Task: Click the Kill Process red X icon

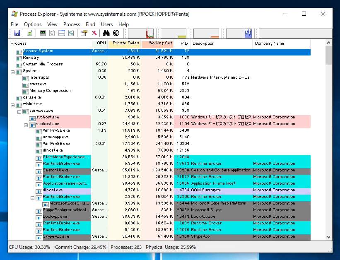Action: coord(94,33)
